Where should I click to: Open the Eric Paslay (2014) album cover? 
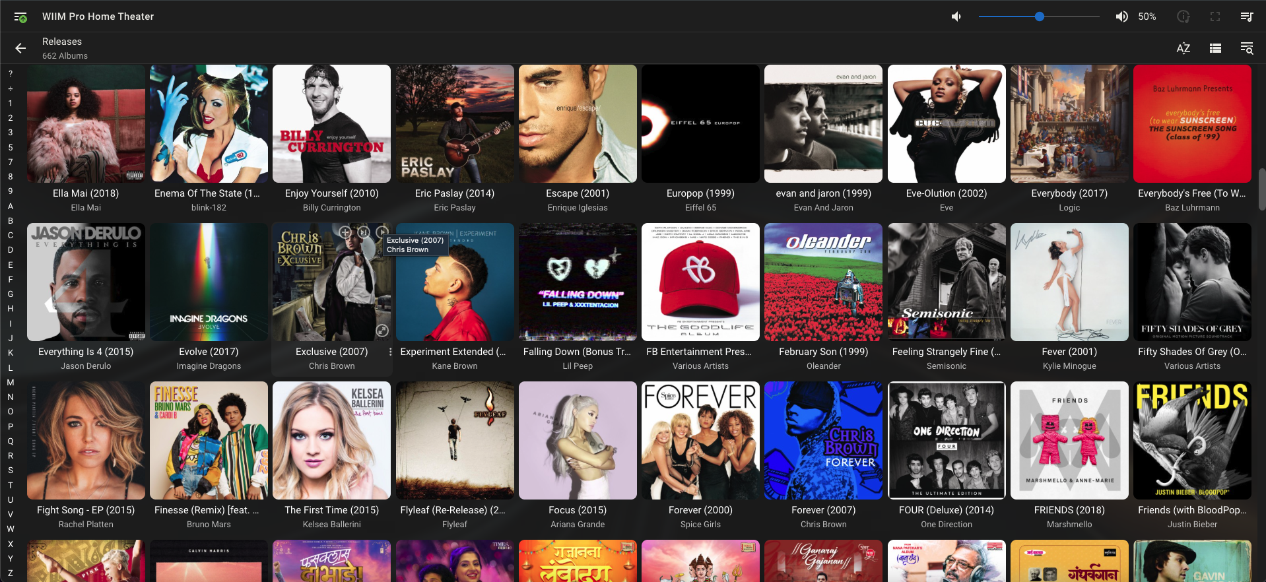pos(455,123)
